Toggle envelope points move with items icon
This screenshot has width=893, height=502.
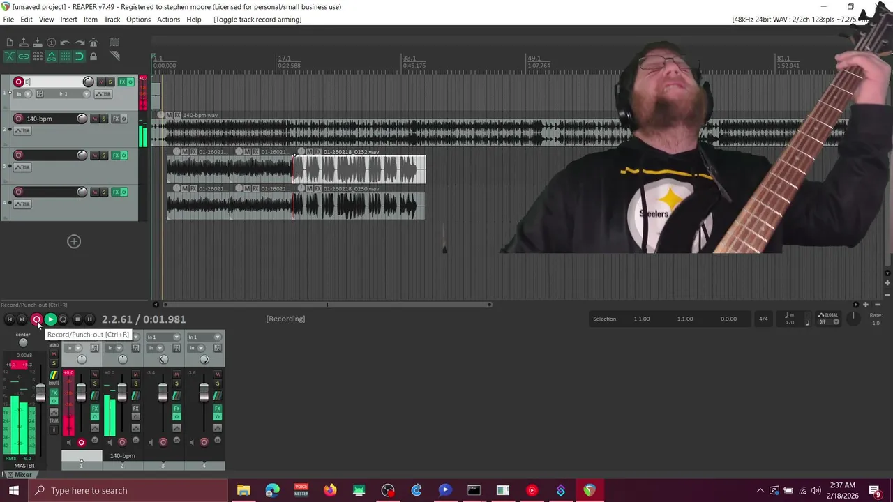pos(52,56)
